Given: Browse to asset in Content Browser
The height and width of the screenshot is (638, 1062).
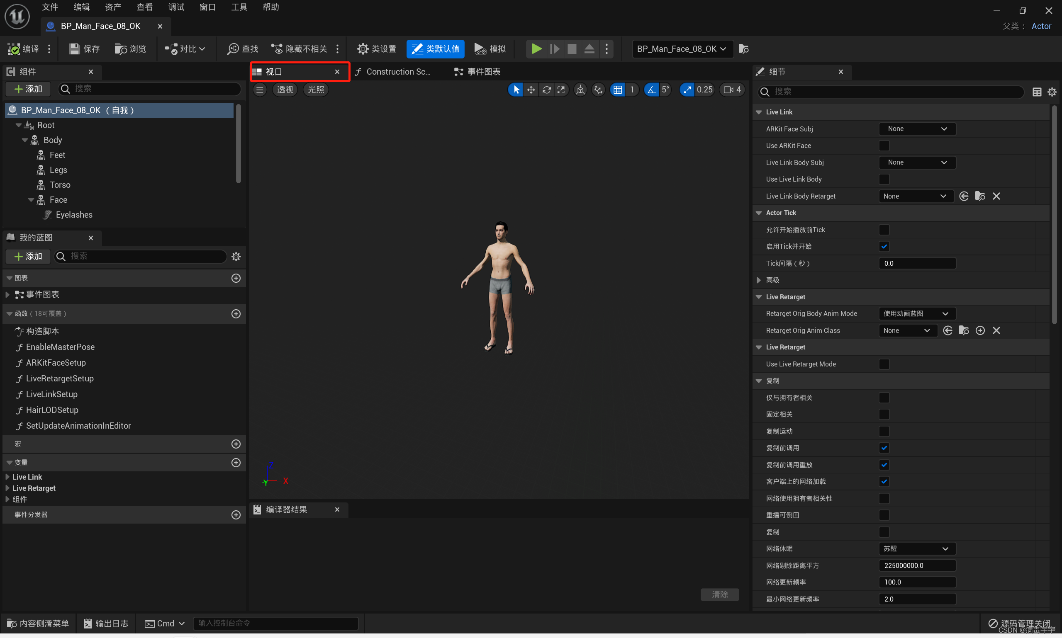Looking at the screenshot, I should pos(130,49).
